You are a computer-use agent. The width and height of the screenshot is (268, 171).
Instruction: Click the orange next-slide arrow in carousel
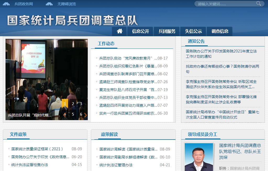[85, 115]
